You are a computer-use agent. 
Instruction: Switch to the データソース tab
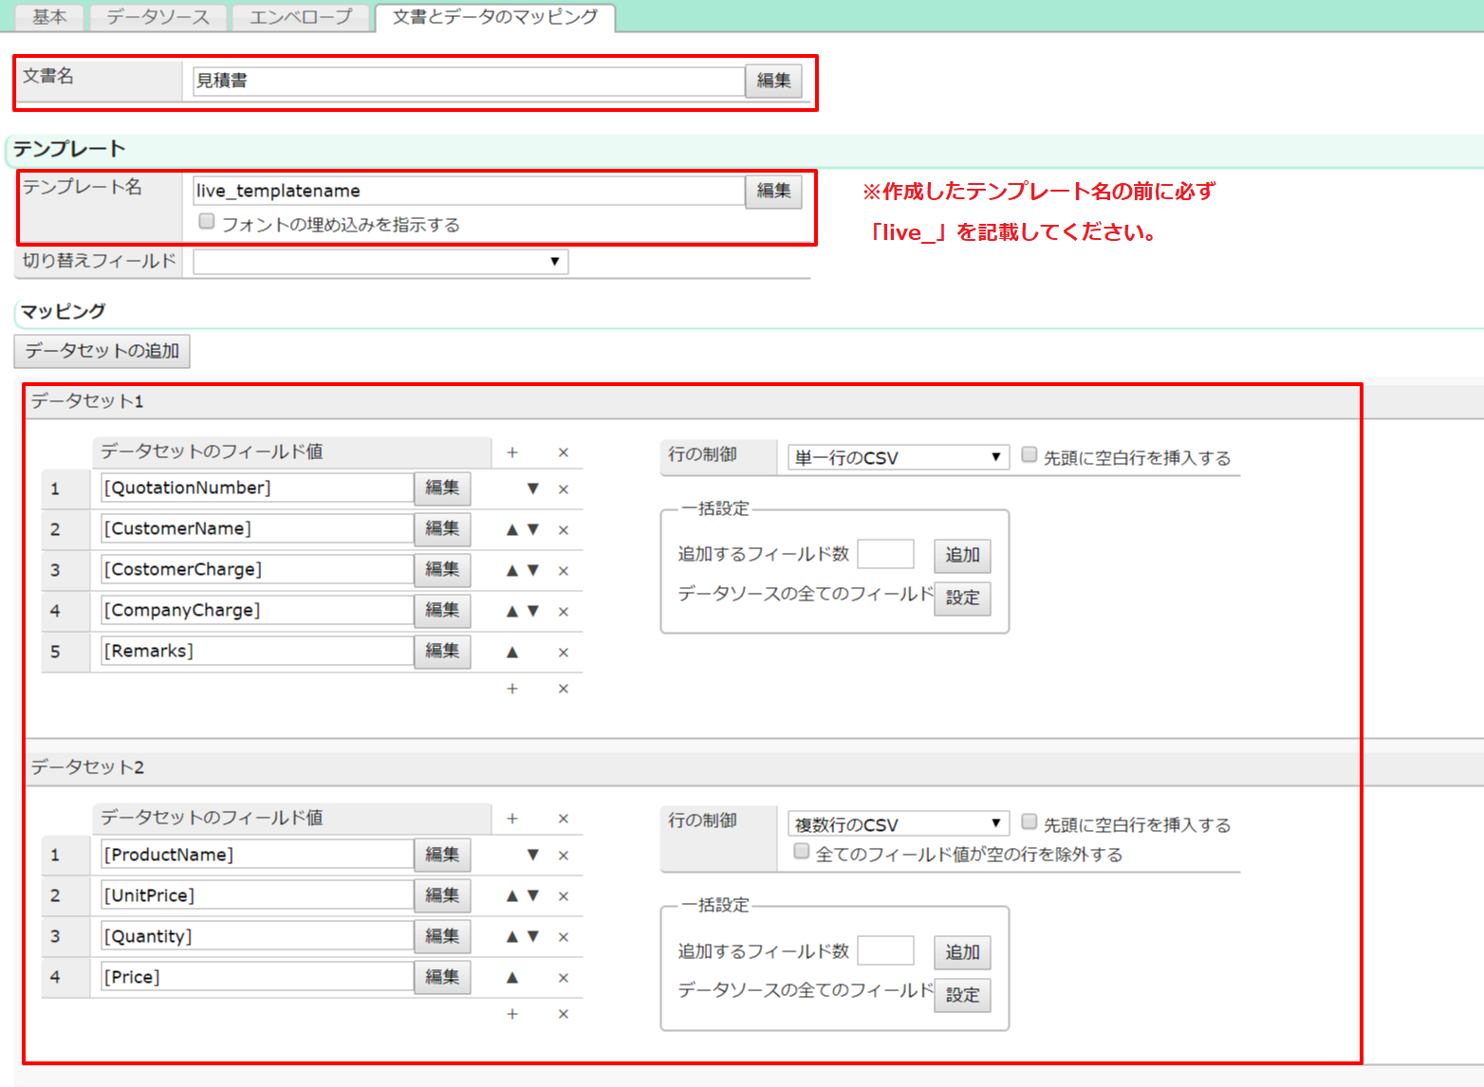click(x=158, y=17)
